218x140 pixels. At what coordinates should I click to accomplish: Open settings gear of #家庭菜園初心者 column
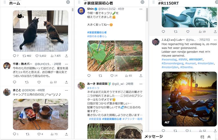click(x=142, y=2)
